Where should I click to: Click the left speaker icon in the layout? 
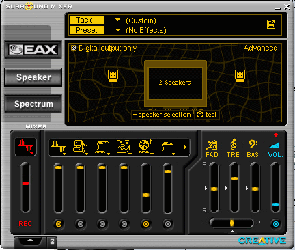pos(113,75)
